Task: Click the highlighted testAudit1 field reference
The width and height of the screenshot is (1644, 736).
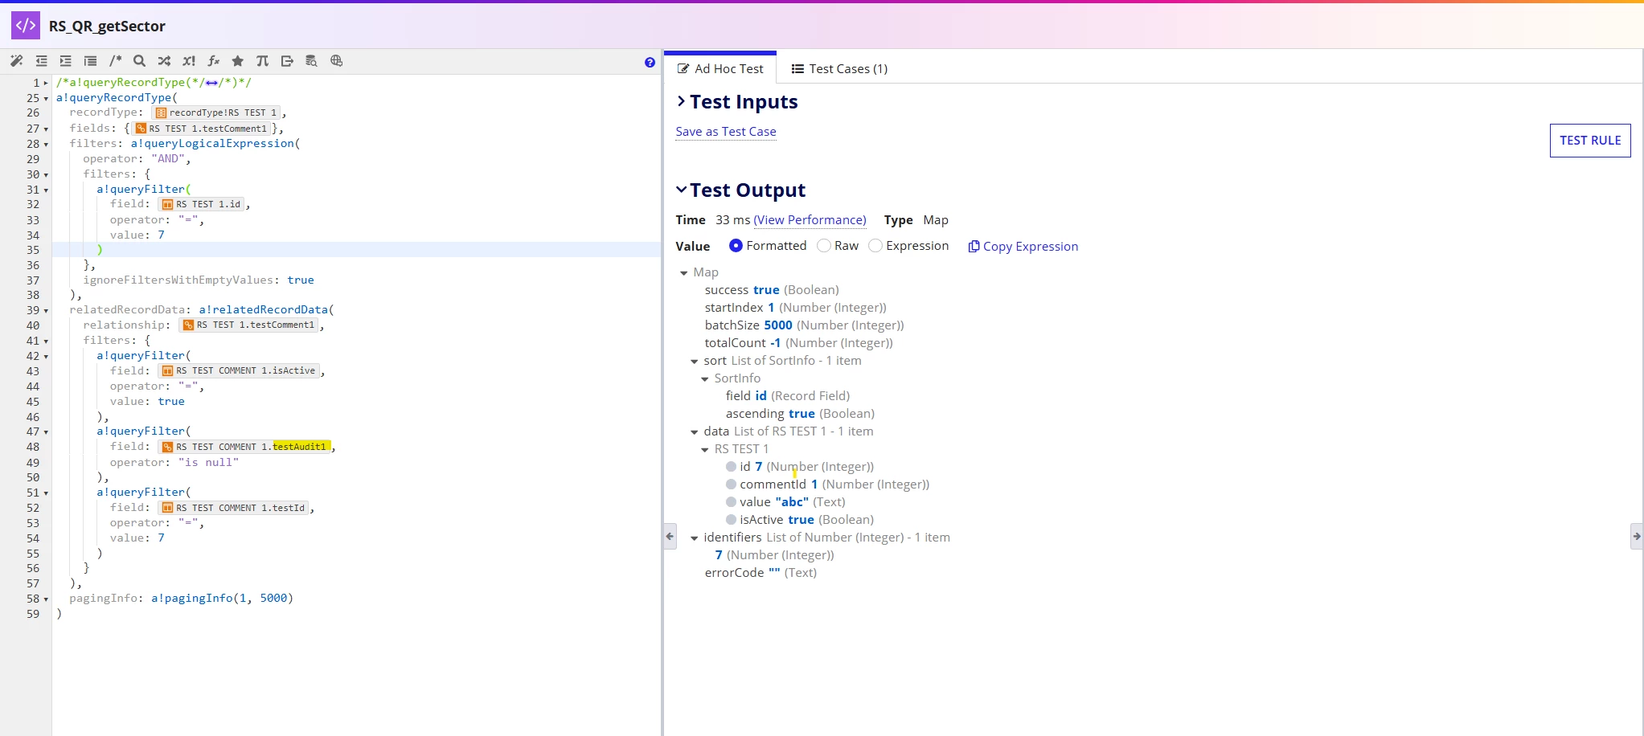Action: (x=300, y=447)
